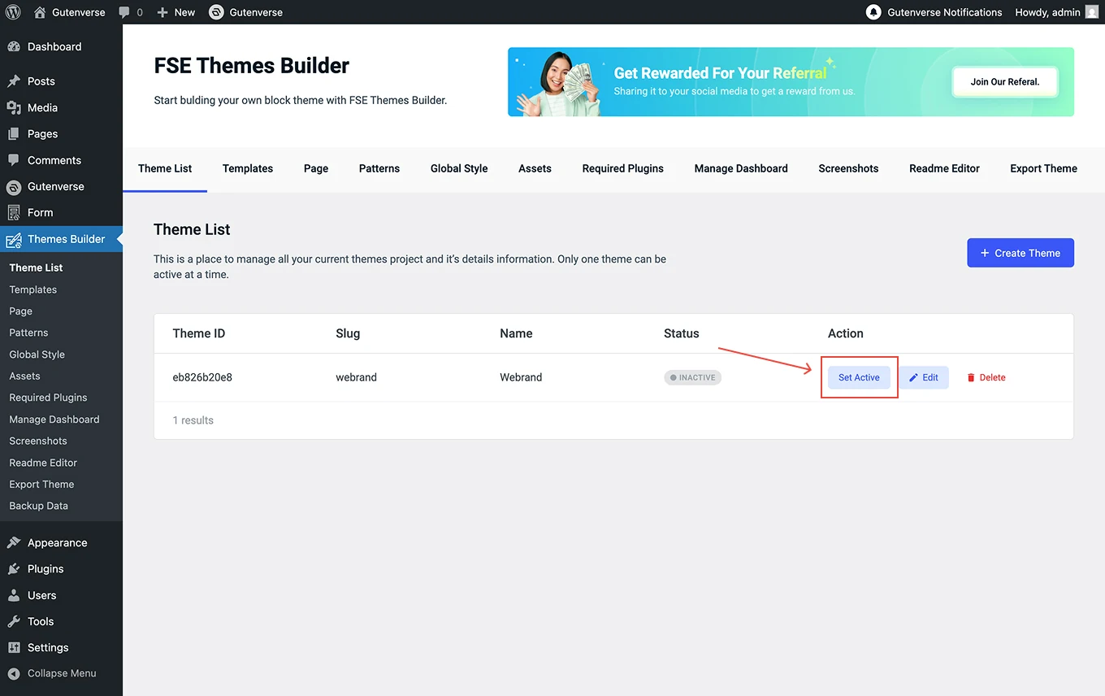The image size is (1105, 696).
Task: Click the Create Theme button
Action: pos(1020,253)
